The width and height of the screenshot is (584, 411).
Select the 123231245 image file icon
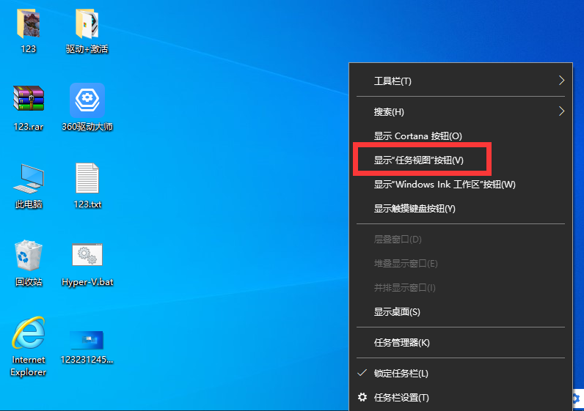[x=87, y=339]
